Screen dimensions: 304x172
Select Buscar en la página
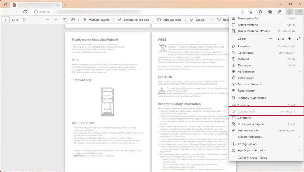click(x=266, y=124)
